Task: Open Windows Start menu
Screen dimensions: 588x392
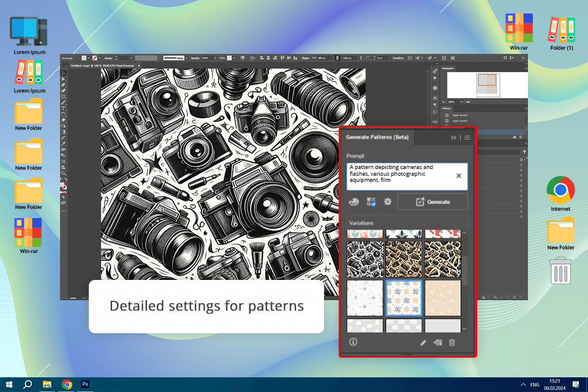Action: 9,385
